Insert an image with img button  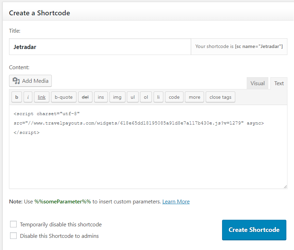[x=117, y=97]
